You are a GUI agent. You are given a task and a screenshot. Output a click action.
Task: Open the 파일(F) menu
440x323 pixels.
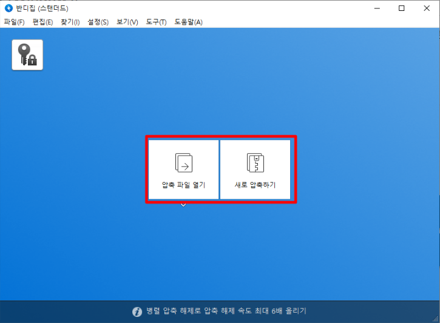14,22
